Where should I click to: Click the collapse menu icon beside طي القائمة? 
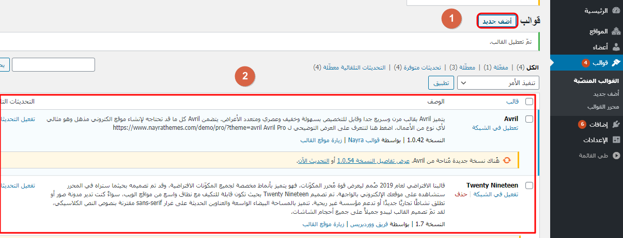pyautogui.click(x=616, y=155)
